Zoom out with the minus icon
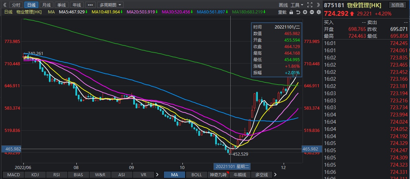The width and height of the screenshot is (410, 179). pos(312,12)
